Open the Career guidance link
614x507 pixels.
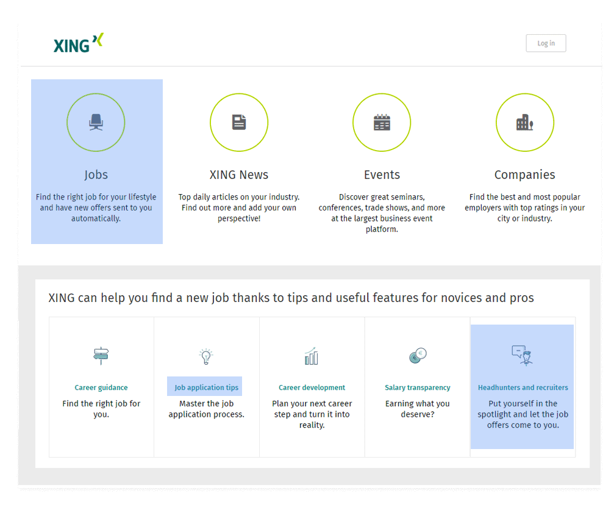click(101, 387)
